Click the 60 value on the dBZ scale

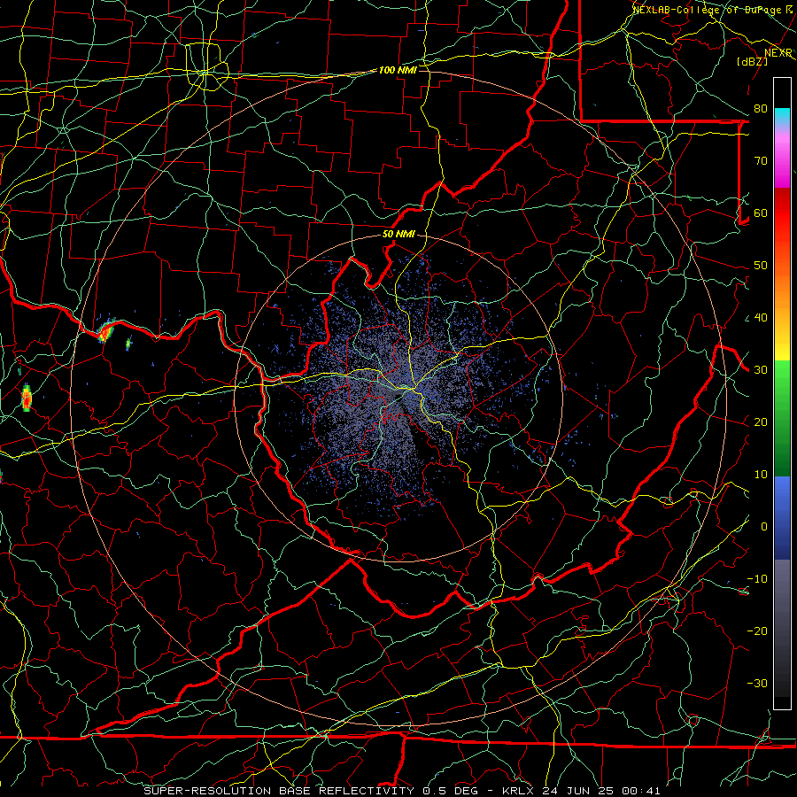[x=761, y=213]
